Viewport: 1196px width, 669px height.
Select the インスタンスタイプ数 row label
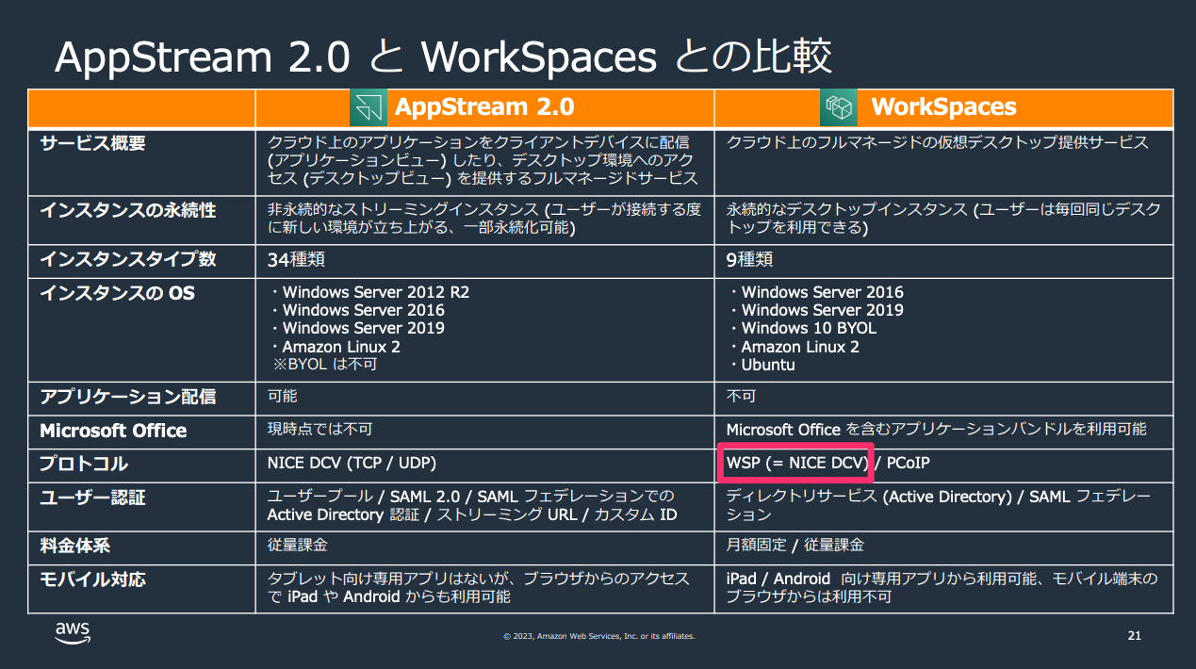pyautogui.click(x=127, y=259)
